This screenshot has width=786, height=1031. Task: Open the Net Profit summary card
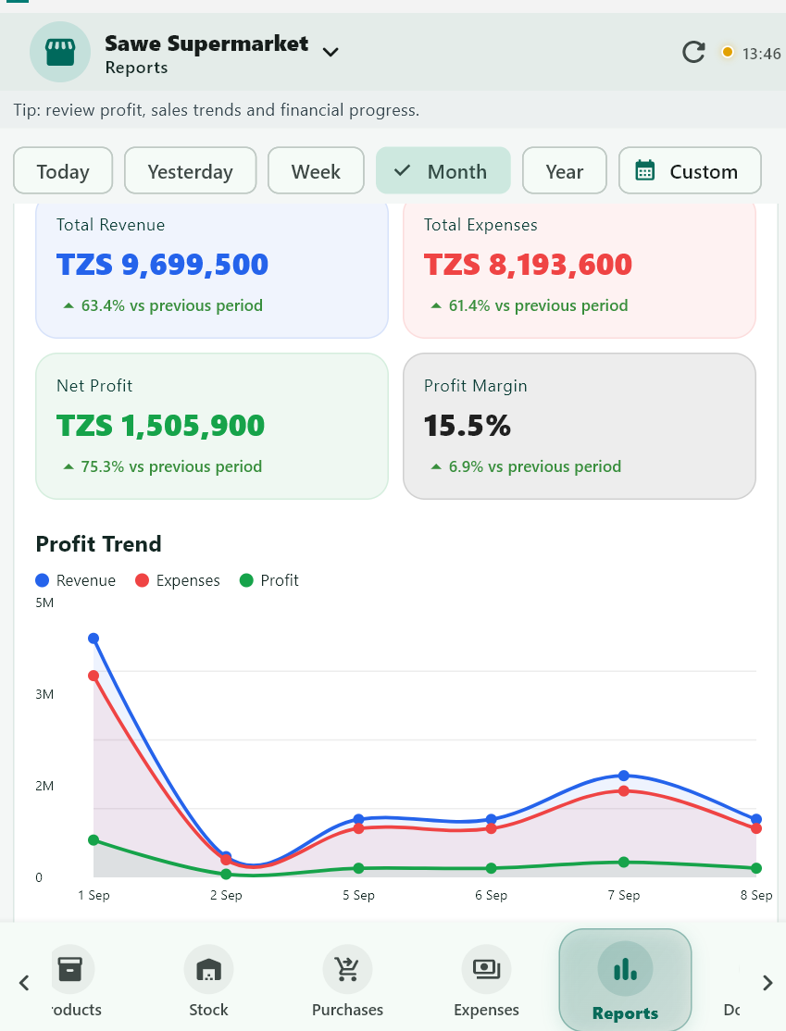point(212,426)
